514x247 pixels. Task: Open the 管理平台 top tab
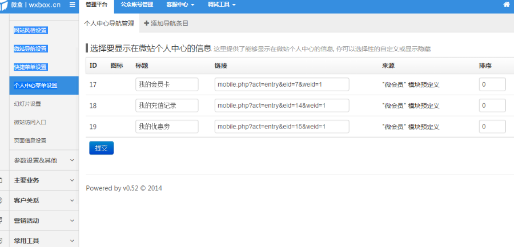97,5
